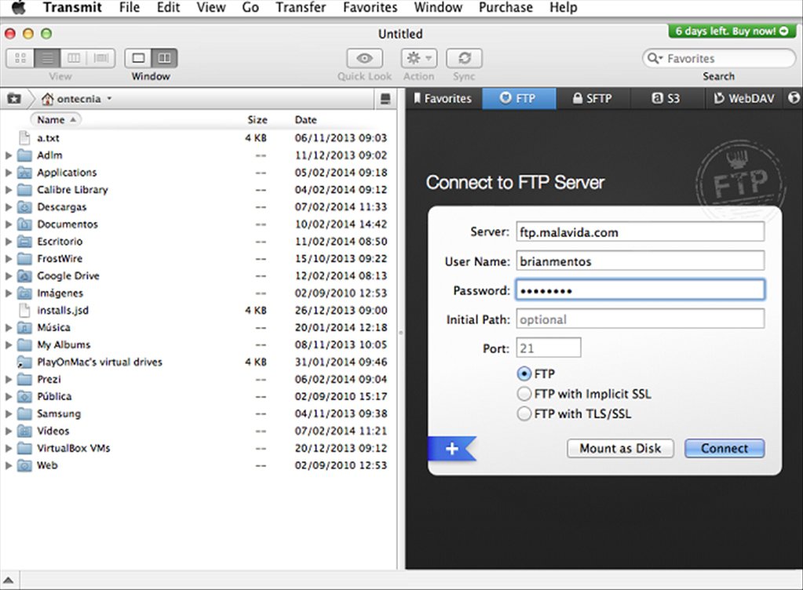
Task: Switch to list view mode
Action: click(x=47, y=58)
